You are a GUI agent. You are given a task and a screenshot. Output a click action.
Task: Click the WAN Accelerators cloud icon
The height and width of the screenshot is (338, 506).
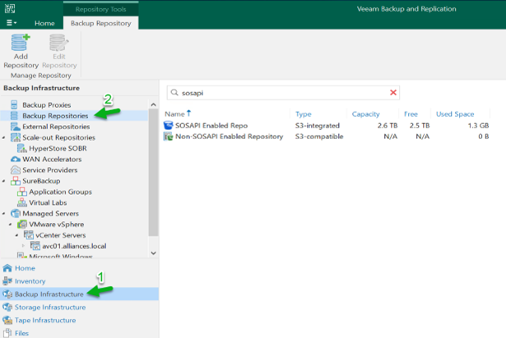click(x=15, y=160)
